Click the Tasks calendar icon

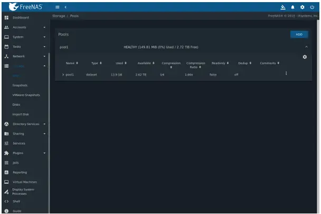coord(6,47)
